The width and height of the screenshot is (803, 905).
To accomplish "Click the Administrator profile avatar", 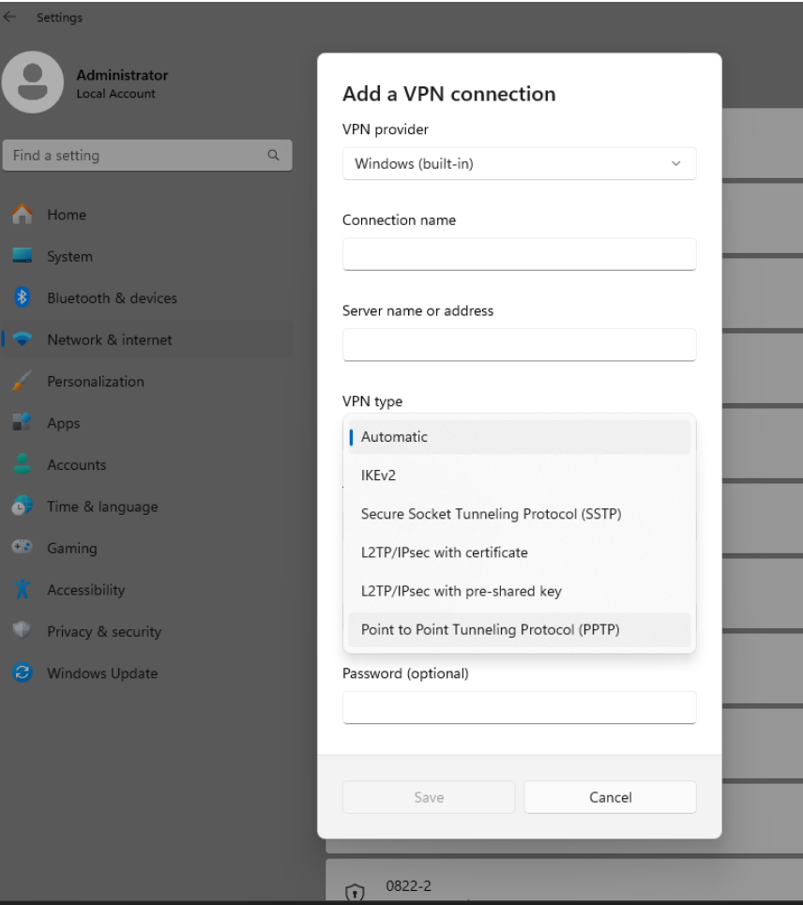I will (x=33, y=83).
